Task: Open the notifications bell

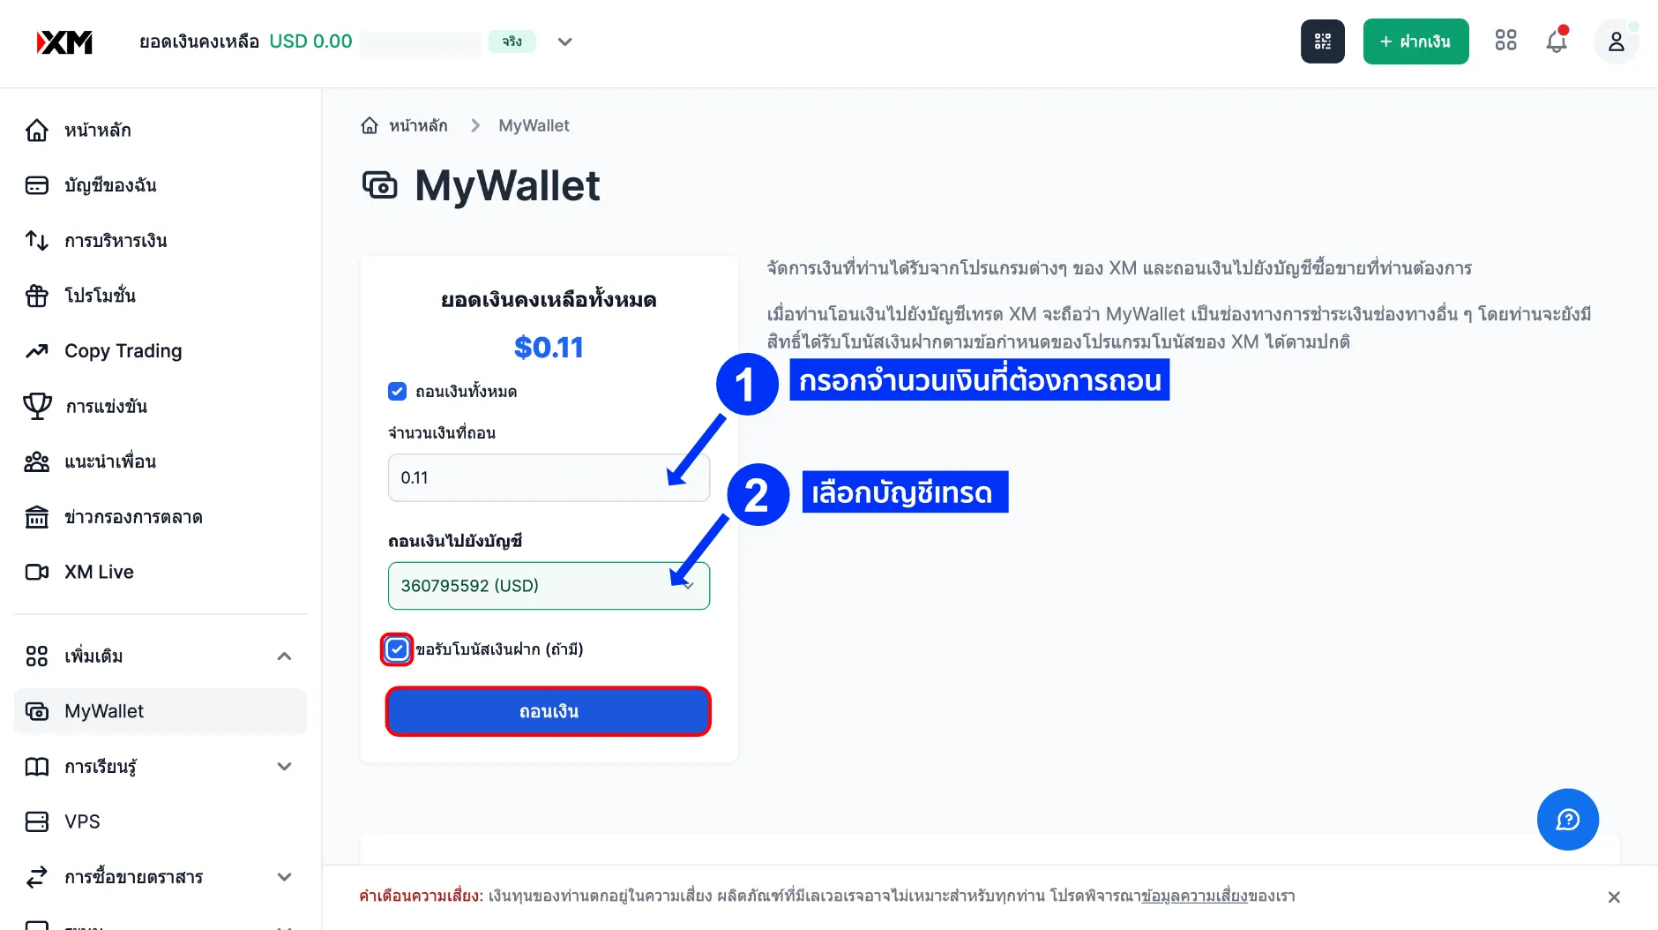Action: 1557,41
